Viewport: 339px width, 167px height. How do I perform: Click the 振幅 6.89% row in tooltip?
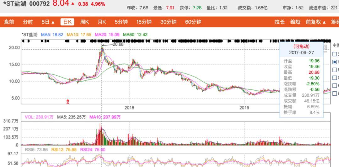301,107
